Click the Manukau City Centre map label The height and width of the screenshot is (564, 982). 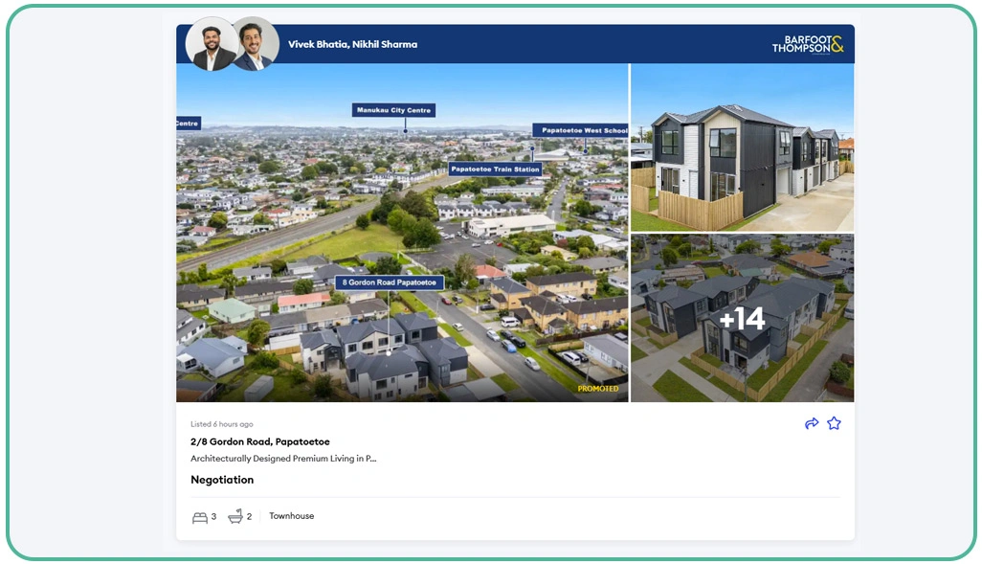coord(393,110)
